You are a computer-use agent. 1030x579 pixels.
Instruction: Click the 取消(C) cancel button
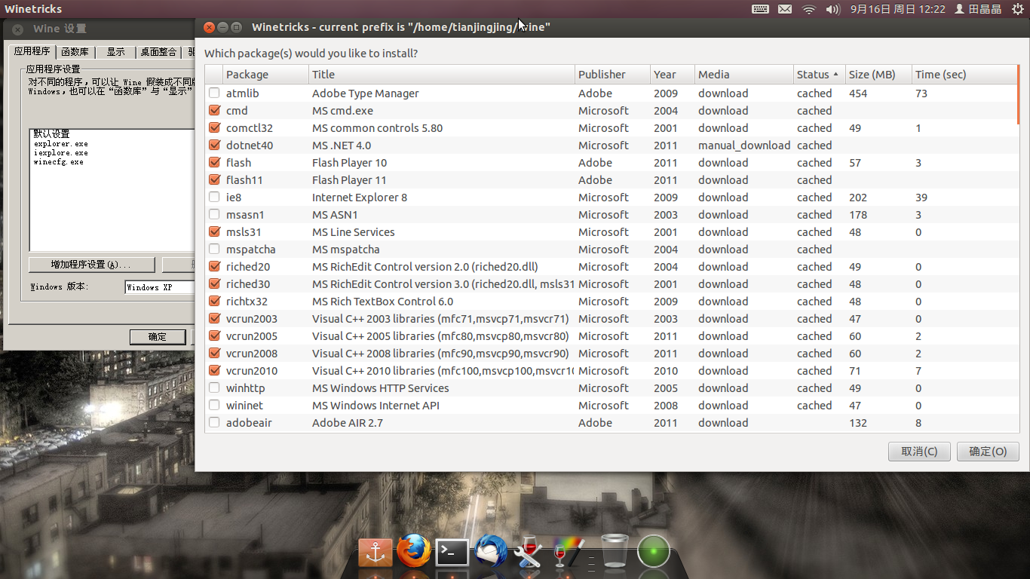[x=919, y=452]
